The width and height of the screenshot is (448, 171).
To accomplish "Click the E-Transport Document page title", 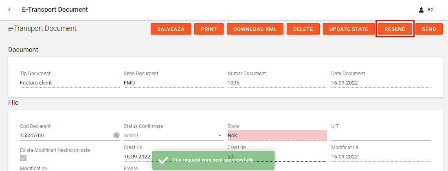I will [x=55, y=9].
